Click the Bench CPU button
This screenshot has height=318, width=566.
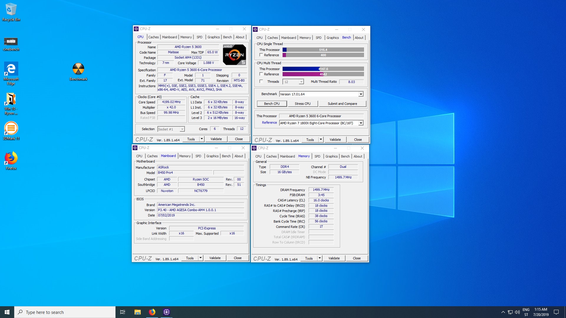(272, 104)
